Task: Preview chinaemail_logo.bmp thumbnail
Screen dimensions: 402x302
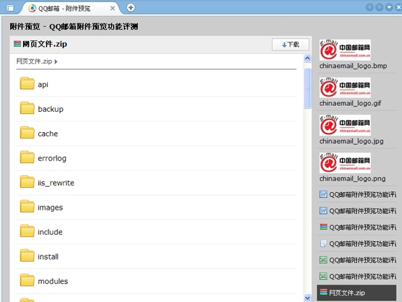Action: click(345, 50)
